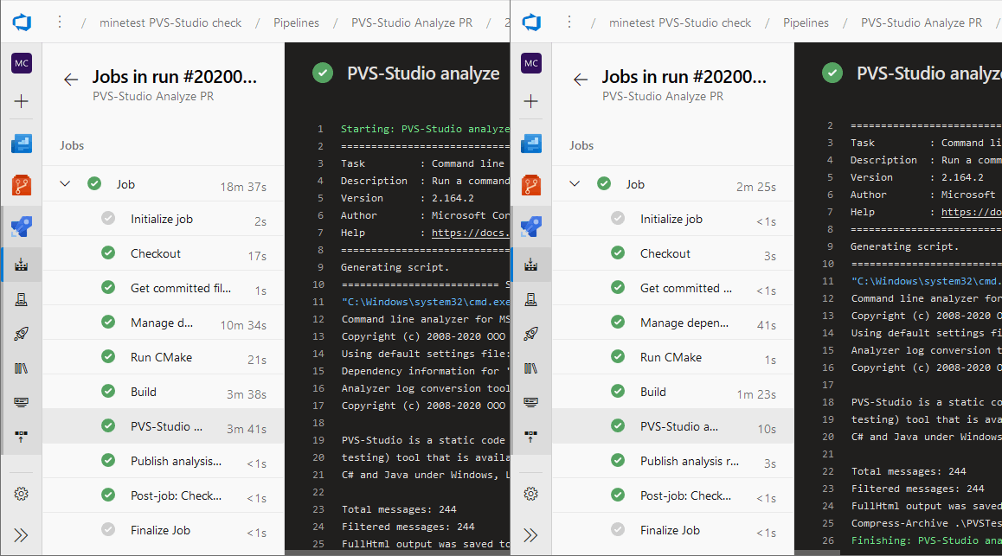Viewport: 1002px width, 556px height.
Task: Open Pipelines rocket icon in right sidebar
Action: pyautogui.click(x=531, y=334)
